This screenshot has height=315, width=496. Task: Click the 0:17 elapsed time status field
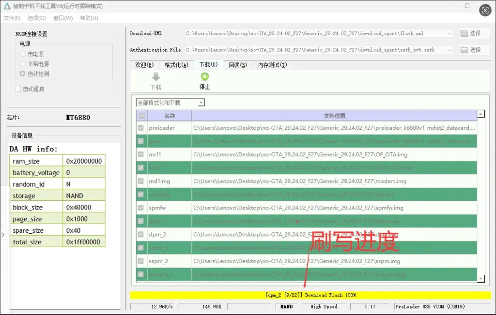[x=370, y=306]
